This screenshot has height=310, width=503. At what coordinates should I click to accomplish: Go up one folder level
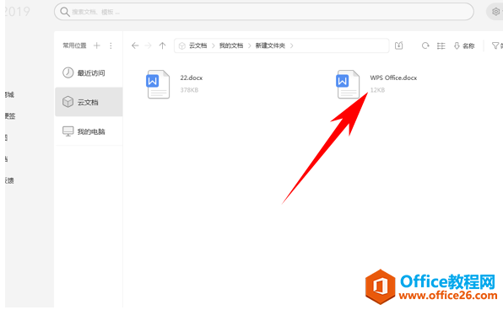(x=162, y=45)
